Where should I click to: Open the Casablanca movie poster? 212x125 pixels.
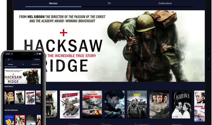(182, 104)
